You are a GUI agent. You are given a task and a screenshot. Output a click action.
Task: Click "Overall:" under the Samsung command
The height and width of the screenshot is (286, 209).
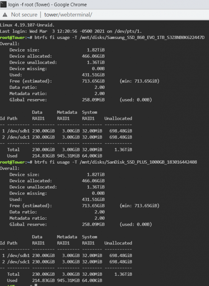pos(10,44)
